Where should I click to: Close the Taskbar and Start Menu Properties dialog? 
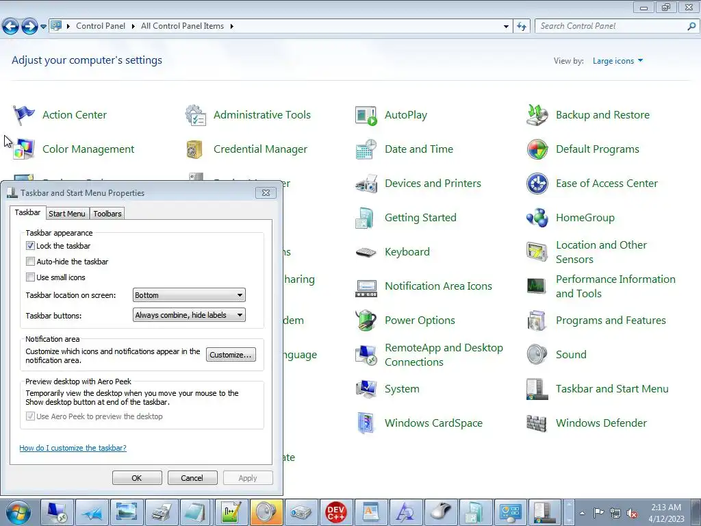click(x=266, y=192)
